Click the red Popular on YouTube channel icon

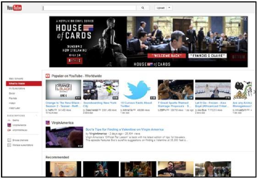click(48, 76)
